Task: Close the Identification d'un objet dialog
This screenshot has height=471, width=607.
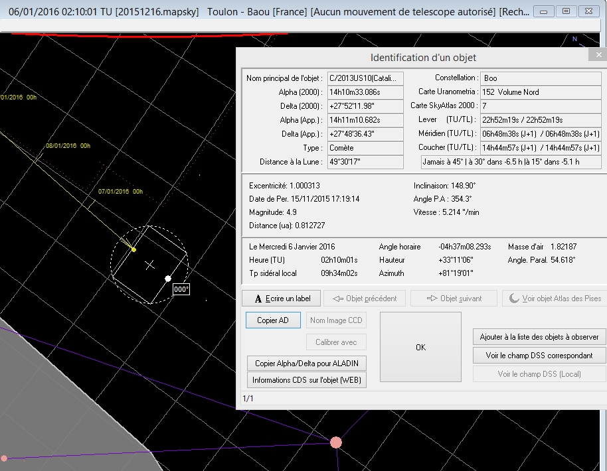Action: click(x=598, y=56)
